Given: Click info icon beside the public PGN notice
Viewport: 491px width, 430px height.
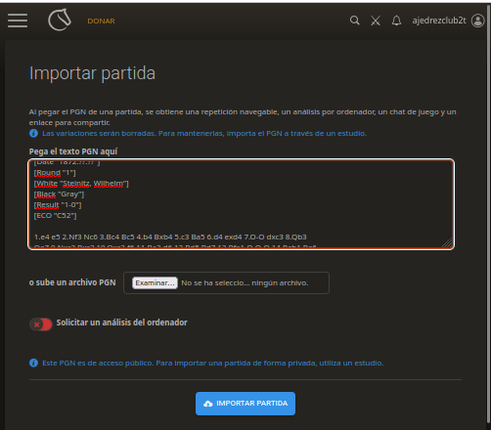Looking at the screenshot, I should 33,363.
